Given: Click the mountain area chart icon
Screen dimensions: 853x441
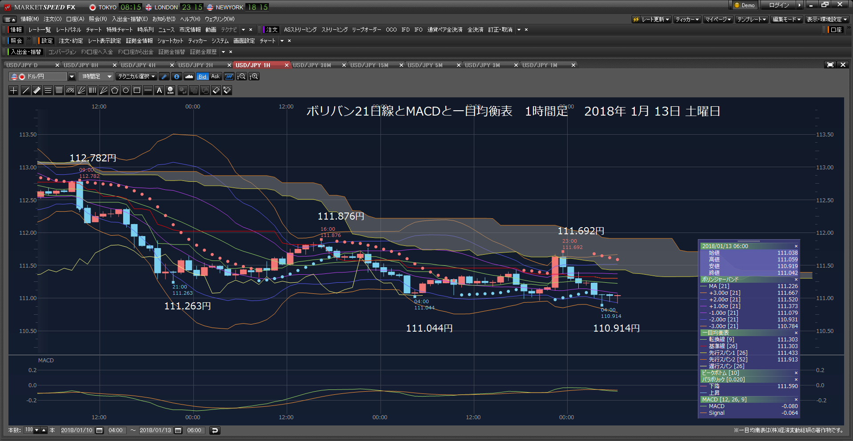Looking at the screenshot, I should 189,76.
